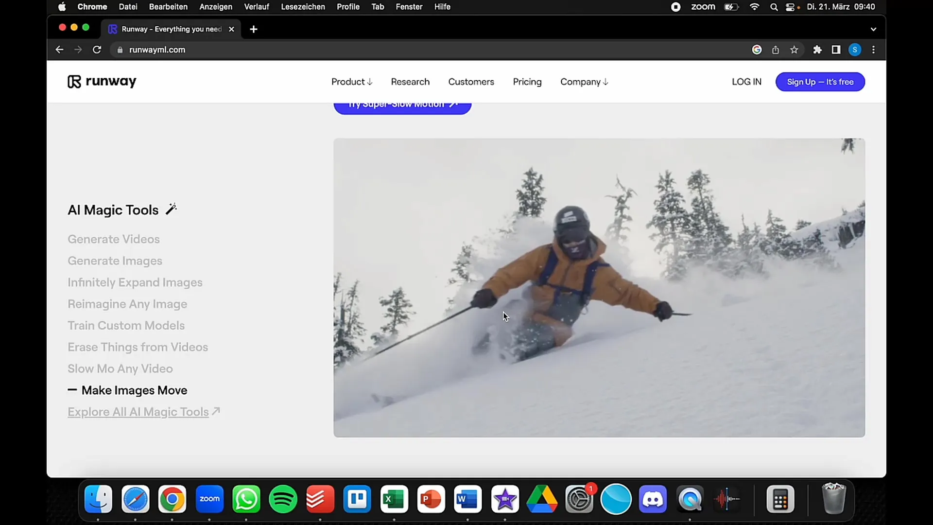The image size is (933, 525).
Task: Open the Chrome browser icon in dock
Action: click(173, 499)
